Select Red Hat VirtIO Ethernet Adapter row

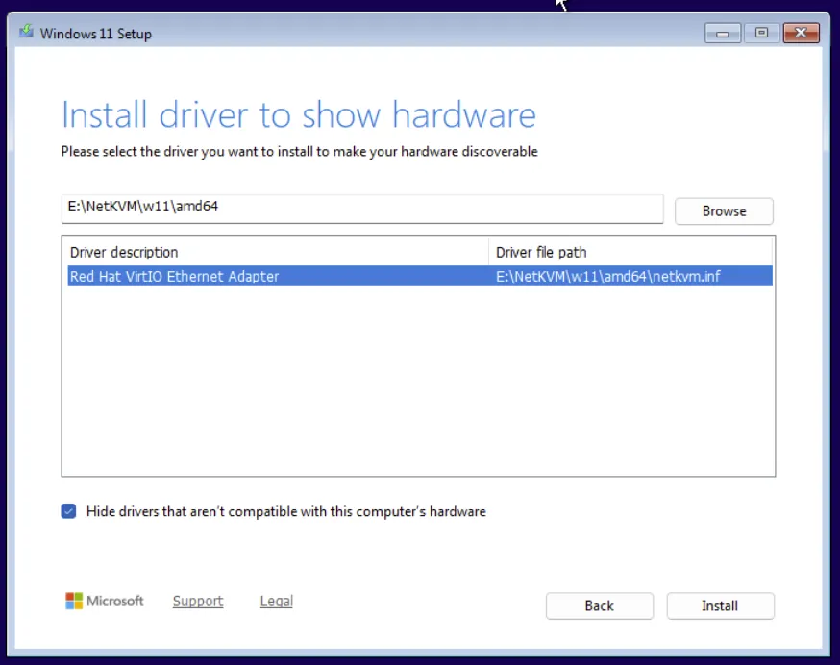[420, 276]
